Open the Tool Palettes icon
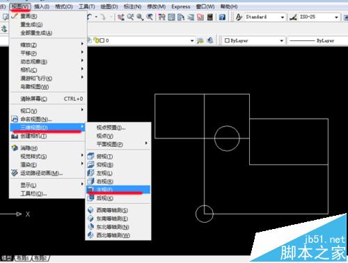The height and width of the screenshot is (263, 348). coord(181,17)
